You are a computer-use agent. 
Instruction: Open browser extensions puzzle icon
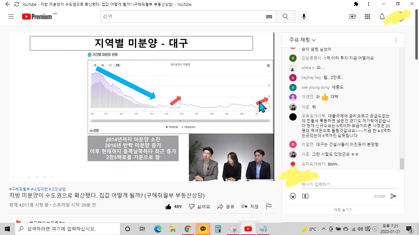(x=356, y=4)
